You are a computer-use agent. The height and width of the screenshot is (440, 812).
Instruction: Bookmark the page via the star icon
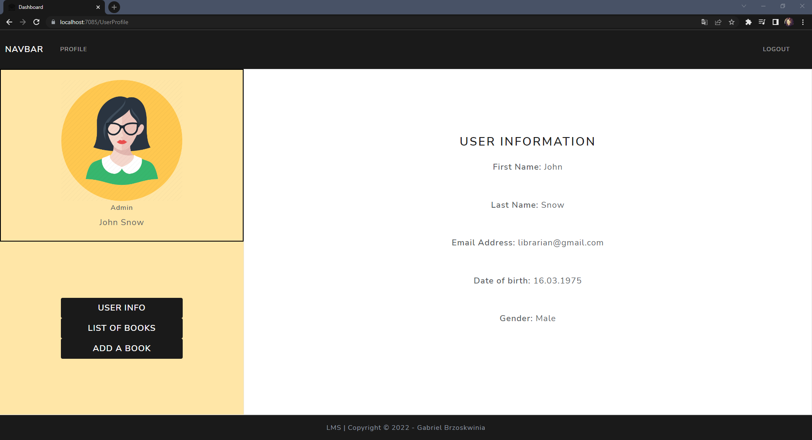tap(732, 22)
